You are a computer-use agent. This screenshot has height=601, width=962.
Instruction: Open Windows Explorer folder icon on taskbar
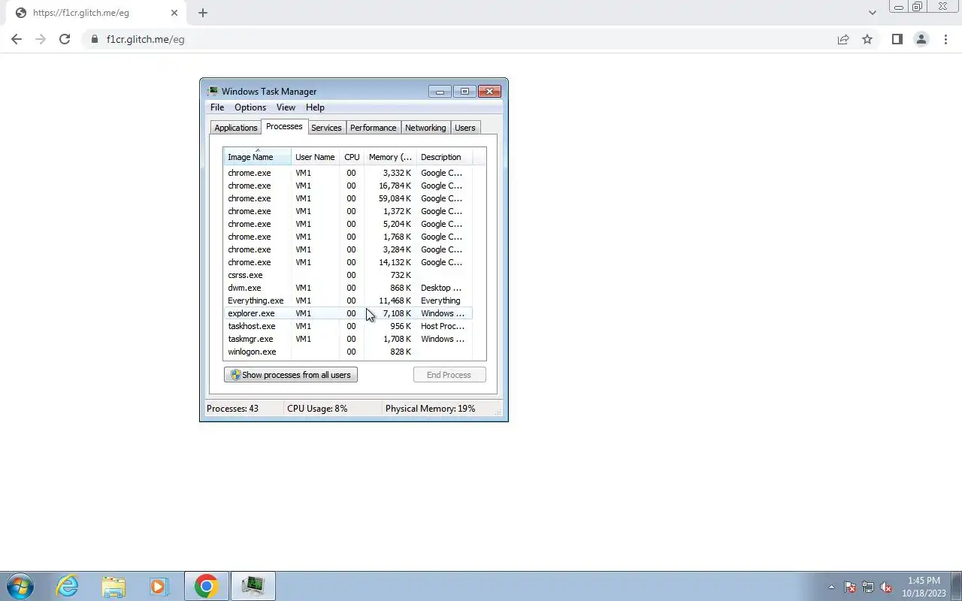(x=113, y=586)
